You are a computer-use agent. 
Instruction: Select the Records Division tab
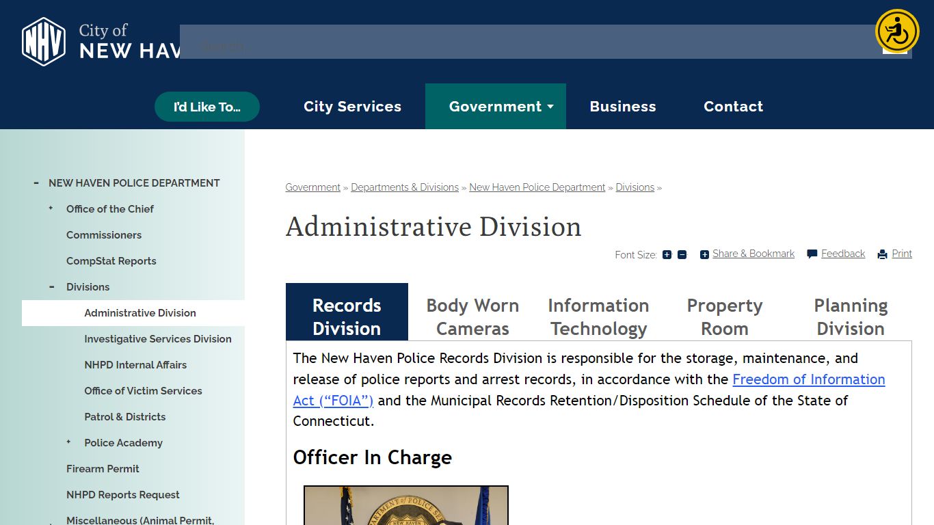[347, 312]
